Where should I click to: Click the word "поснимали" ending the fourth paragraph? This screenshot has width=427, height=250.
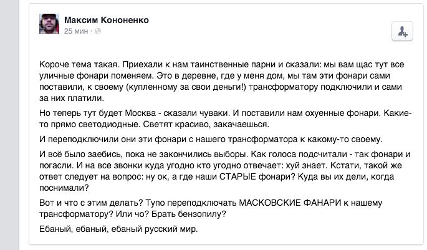[64, 188]
